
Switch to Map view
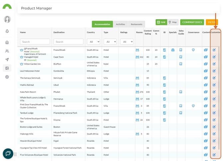point(173,22)
